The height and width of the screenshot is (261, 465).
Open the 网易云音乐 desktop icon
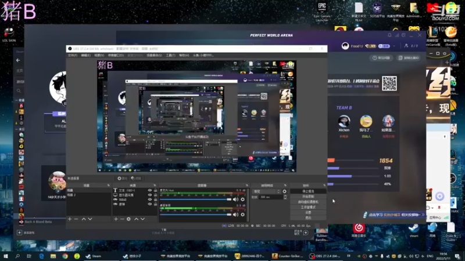click(x=359, y=230)
